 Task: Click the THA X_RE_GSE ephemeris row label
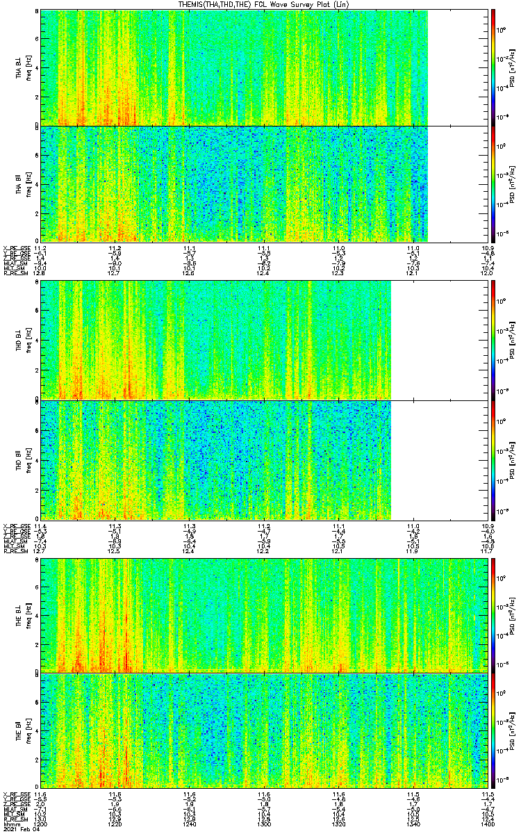tap(15, 248)
